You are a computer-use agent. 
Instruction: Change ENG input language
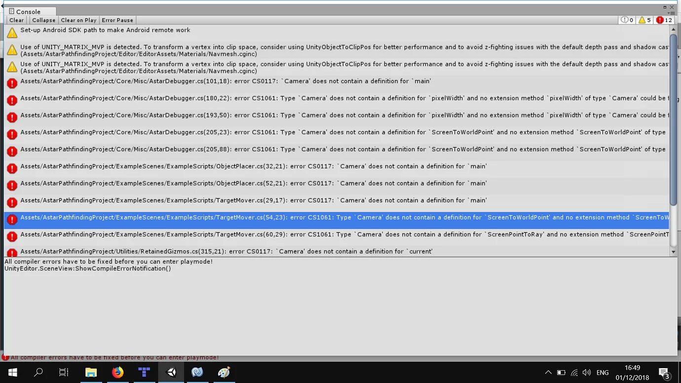[603, 373]
